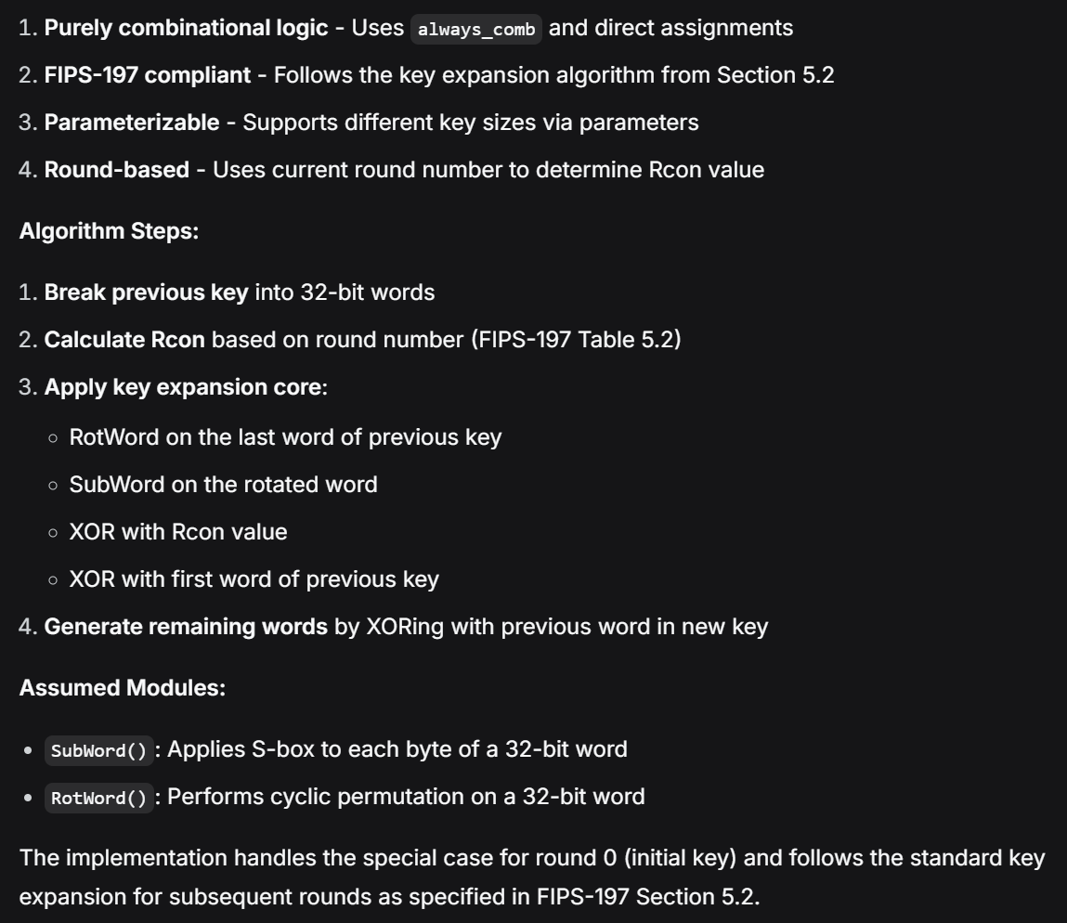
Task: Click the 'RotWord on the last word' bullet
Action: click(x=285, y=437)
